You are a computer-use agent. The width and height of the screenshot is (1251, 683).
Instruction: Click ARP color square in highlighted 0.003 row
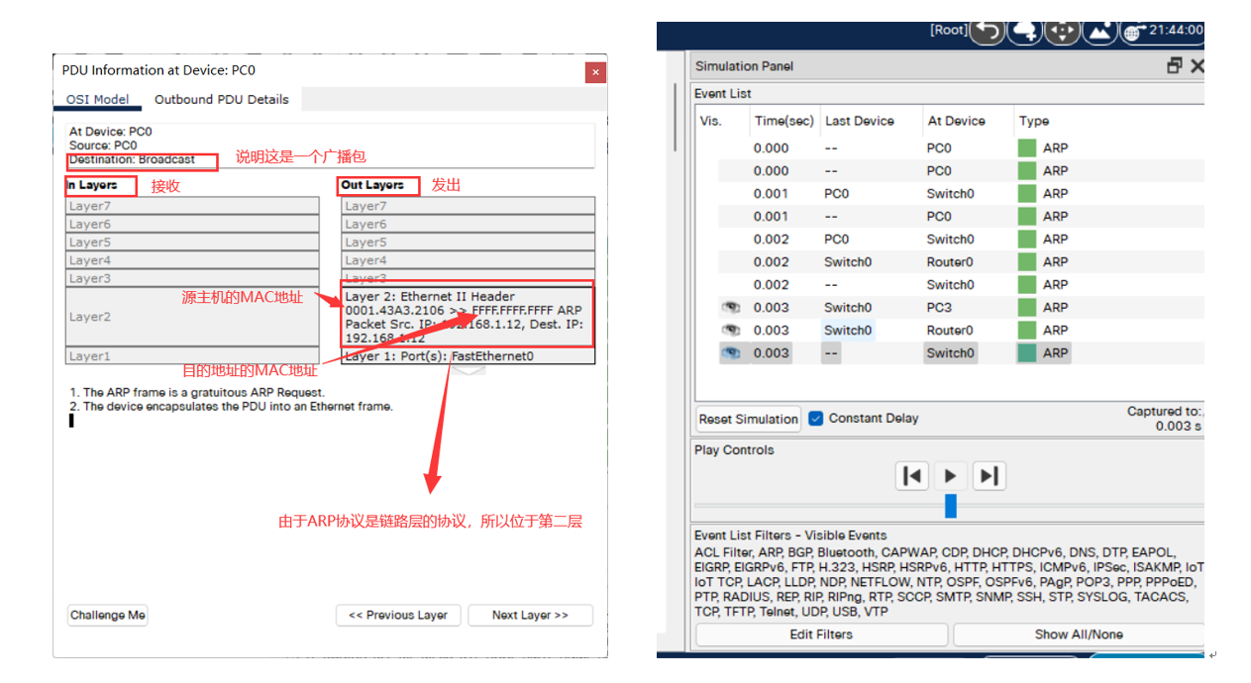click(x=1027, y=353)
